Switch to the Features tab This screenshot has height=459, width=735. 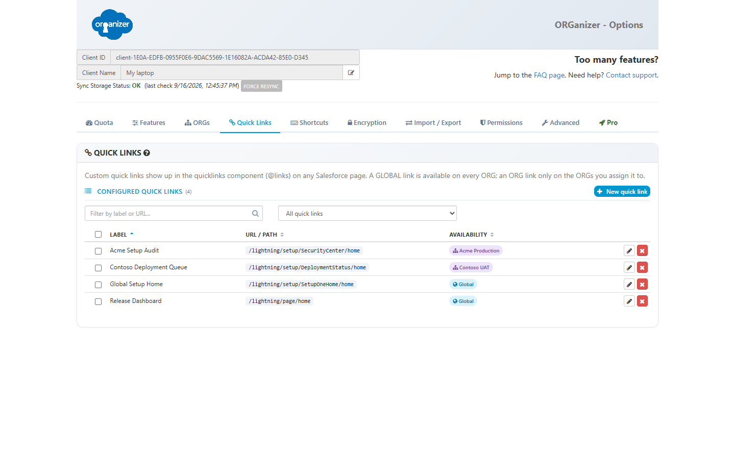coord(149,123)
